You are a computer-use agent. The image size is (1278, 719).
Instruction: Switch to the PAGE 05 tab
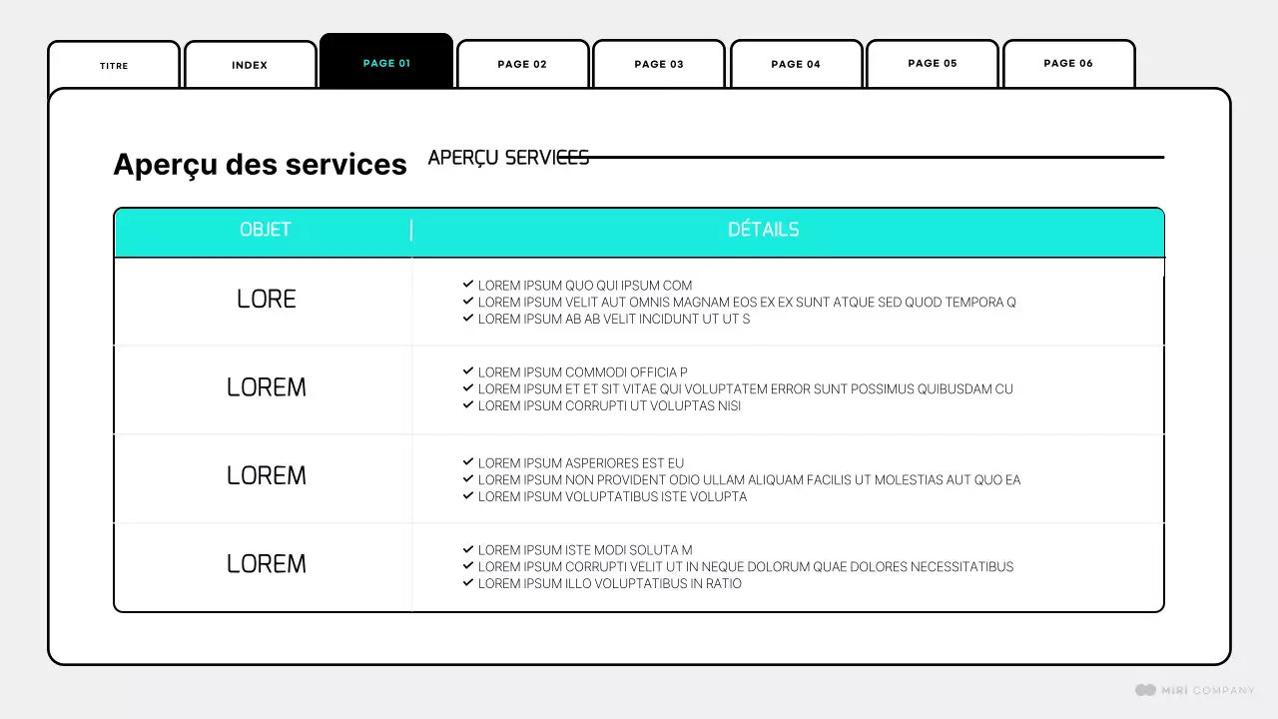[x=932, y=64]
